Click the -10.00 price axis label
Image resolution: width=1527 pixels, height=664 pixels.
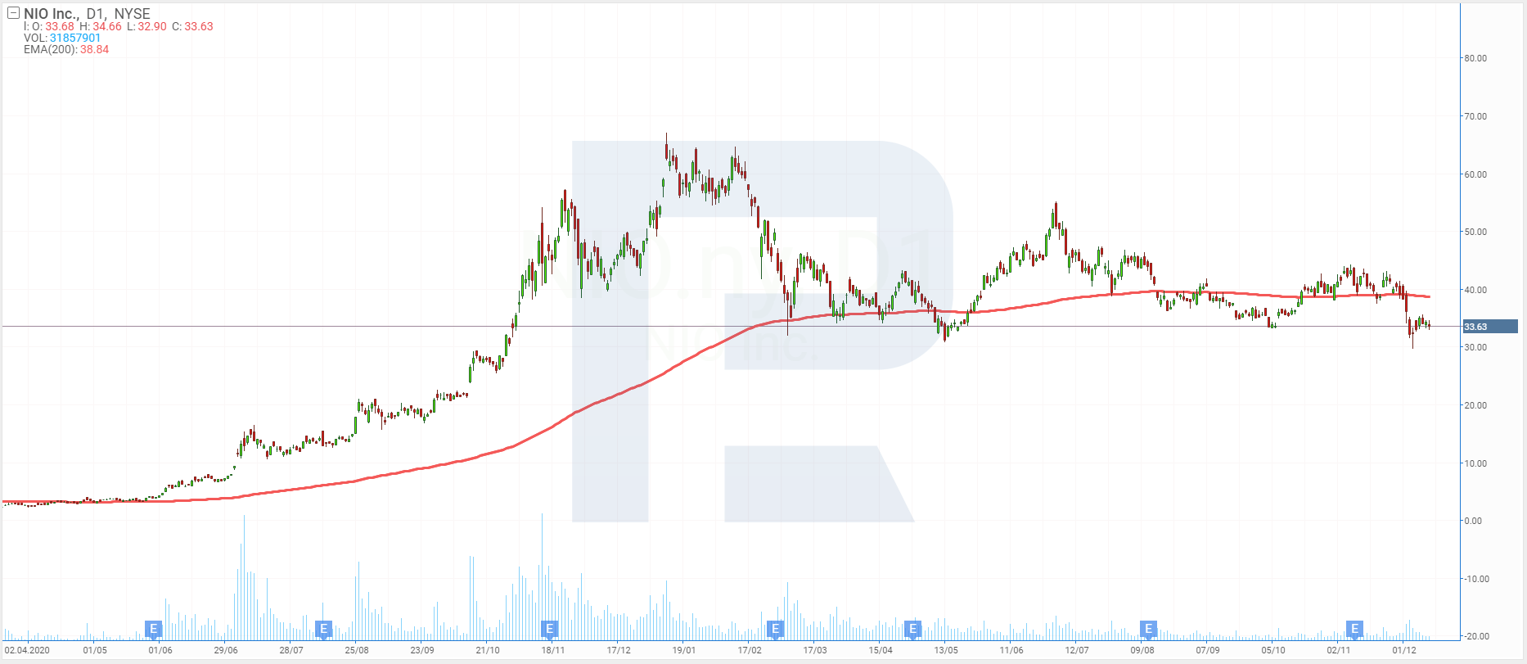[x=1475, y=579]
